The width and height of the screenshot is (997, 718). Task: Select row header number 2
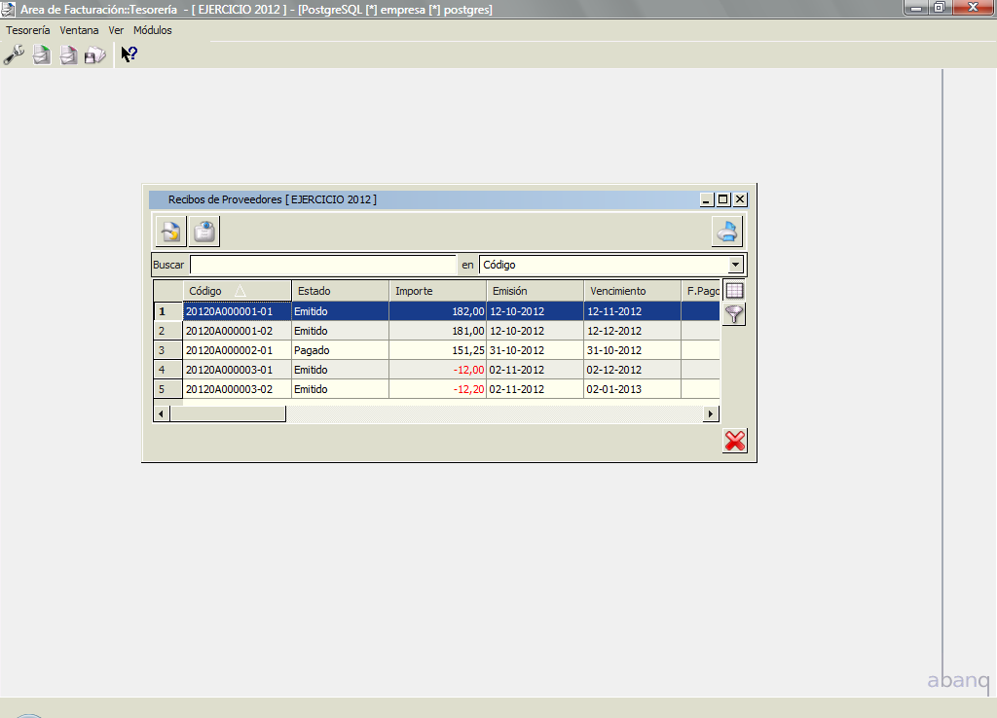(x=167, y=331)
